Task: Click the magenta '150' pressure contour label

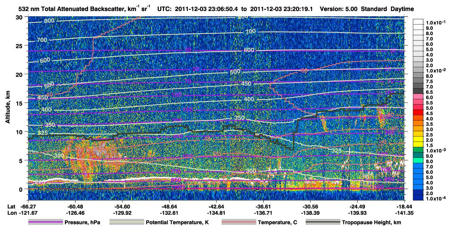Action: click(x=188, y=109)
